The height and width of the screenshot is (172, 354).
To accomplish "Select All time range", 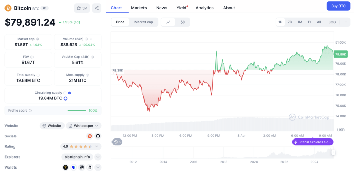I will tap(319, 22).
